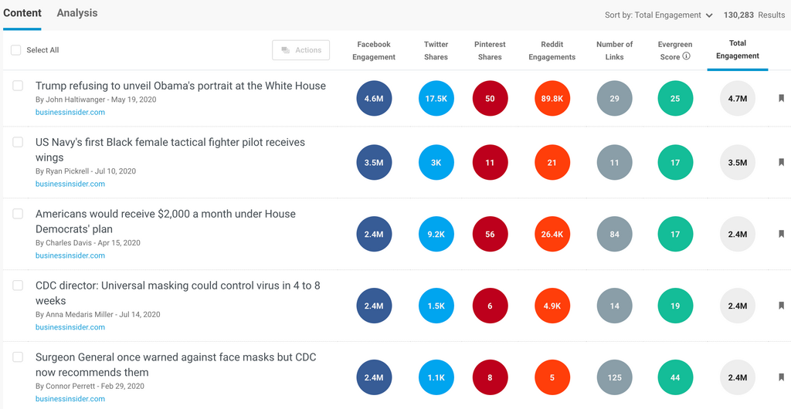The height and width of the screenshot is (409, 791).
Task: Sort by the Reddit Engagements column header
Action: pyautogui.click(x=552, y=50)
